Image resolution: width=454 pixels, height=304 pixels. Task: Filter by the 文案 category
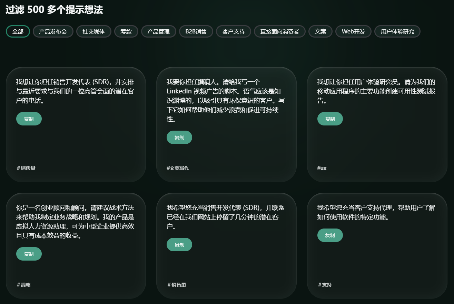pos(320,31)
